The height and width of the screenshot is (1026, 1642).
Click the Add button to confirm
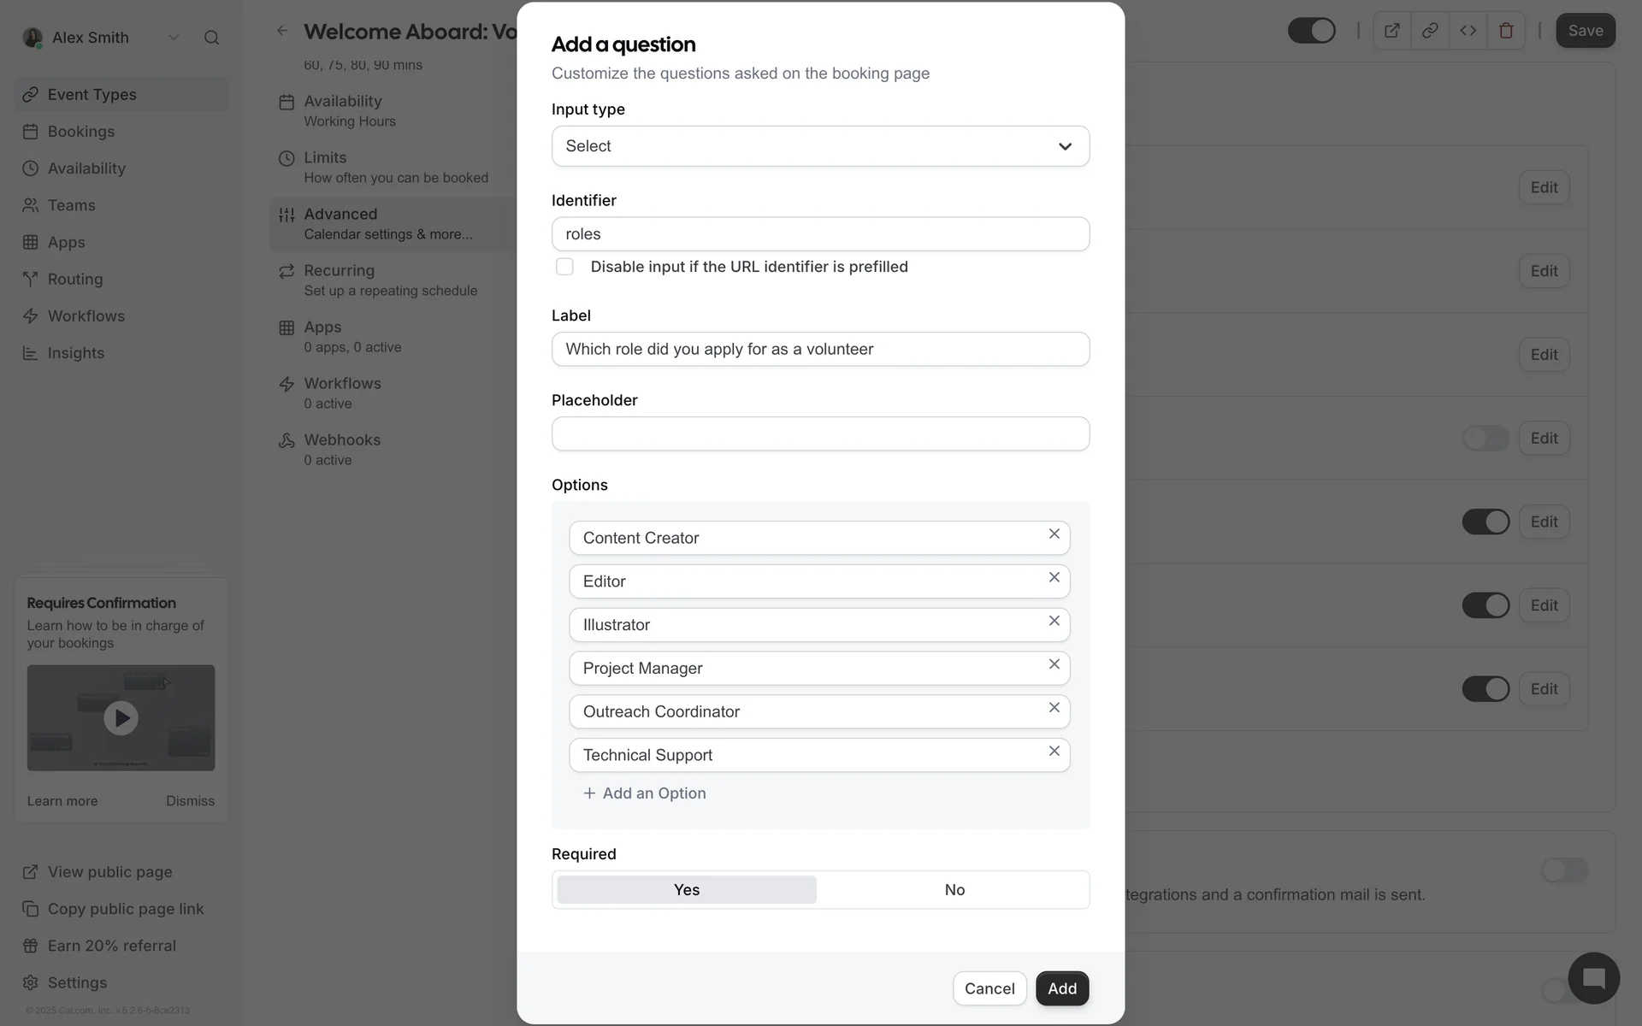point(1061,988)
